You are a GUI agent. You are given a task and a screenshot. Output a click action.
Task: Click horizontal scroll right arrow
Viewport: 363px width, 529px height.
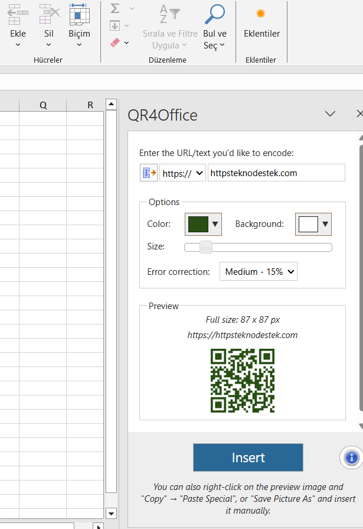pos(99,526)
